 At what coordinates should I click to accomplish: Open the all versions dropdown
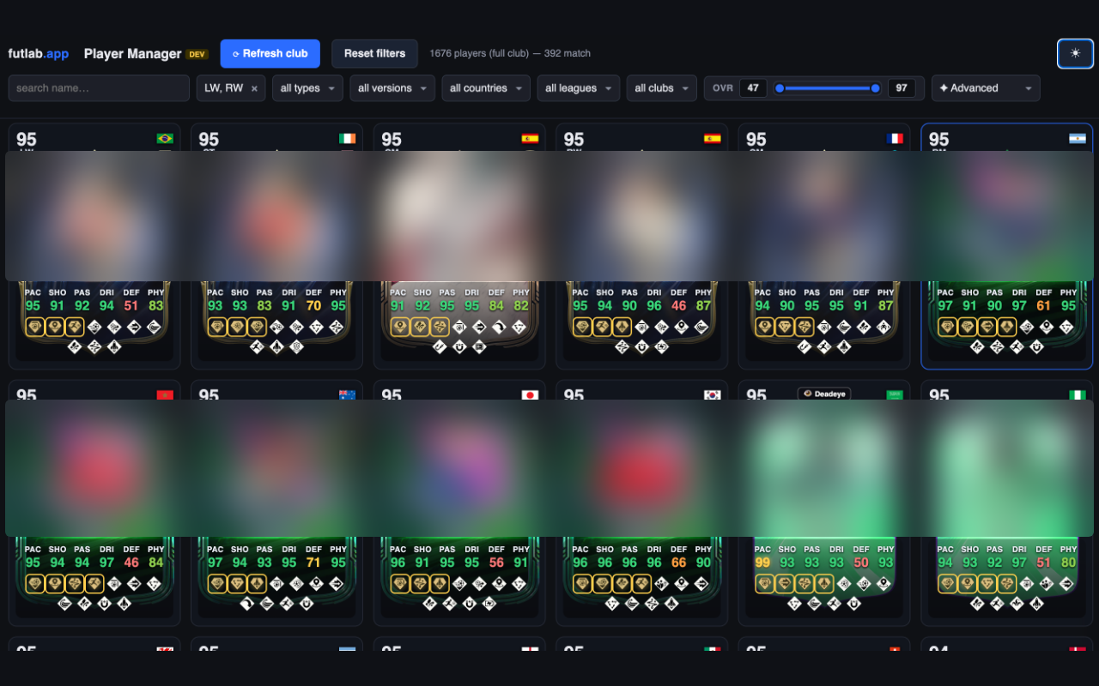click(x=392, y=88)
